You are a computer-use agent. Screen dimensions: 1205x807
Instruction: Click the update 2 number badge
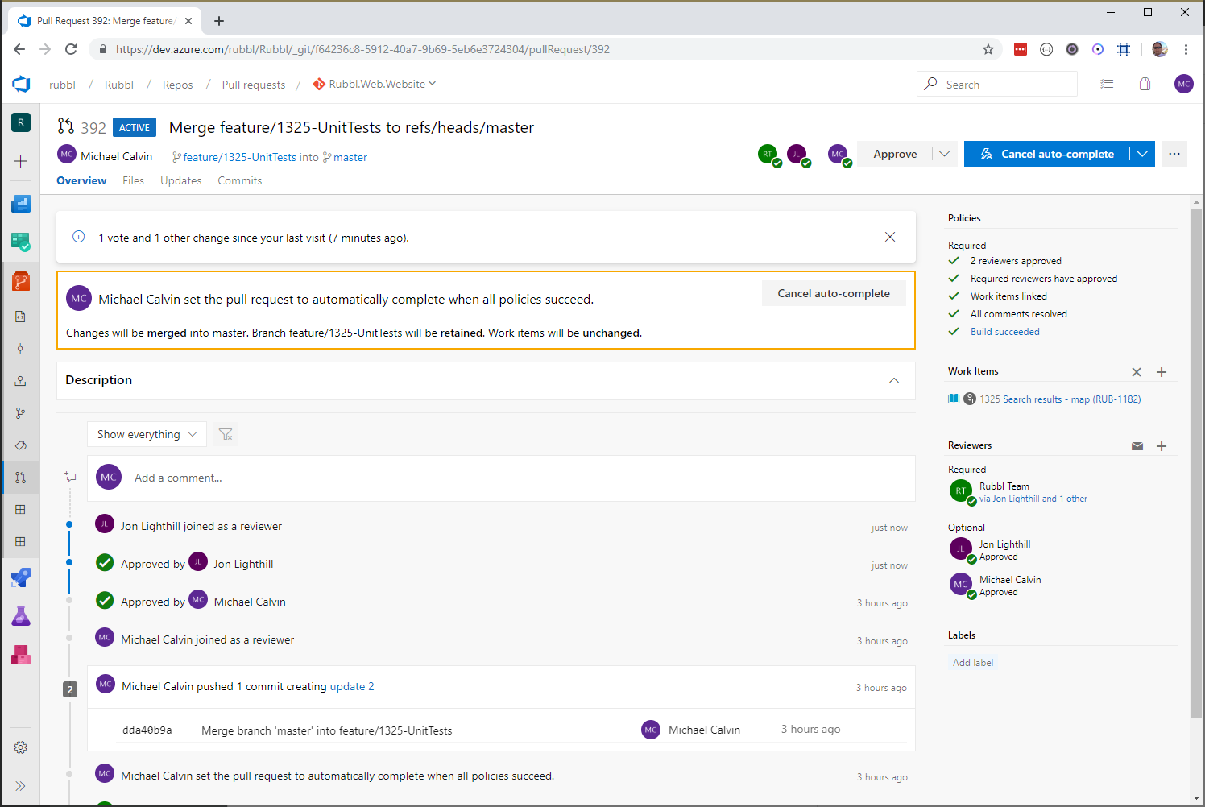(x=70, y=689)
